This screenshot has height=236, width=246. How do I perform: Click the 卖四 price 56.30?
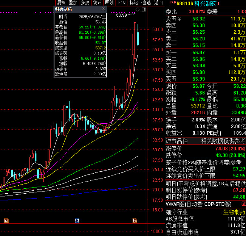(199, 25)
